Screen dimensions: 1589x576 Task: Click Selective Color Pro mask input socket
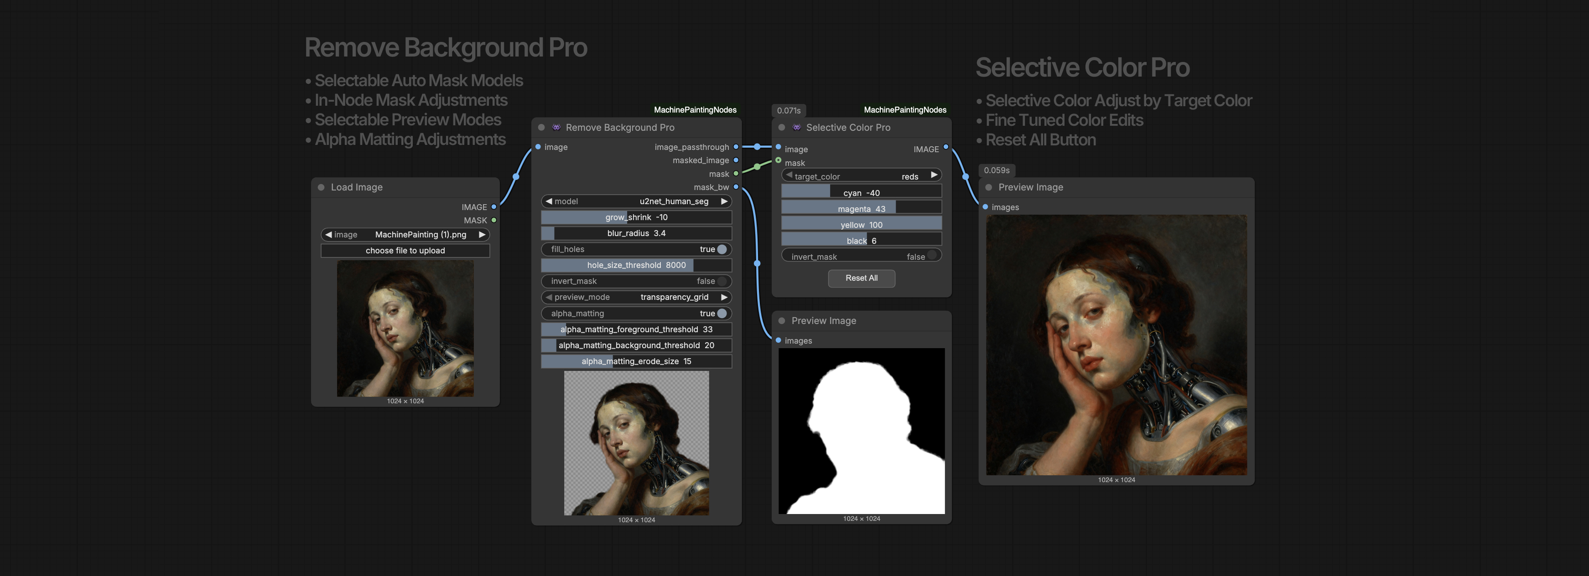click(x=779, y=160)
